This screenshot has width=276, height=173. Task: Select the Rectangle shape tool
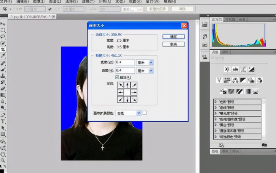coord(3,134)
